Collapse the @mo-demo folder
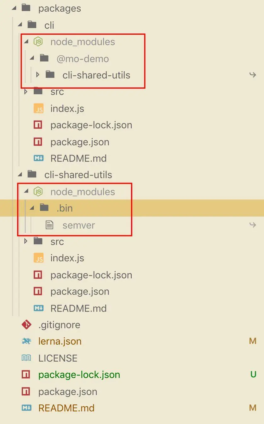 click(x=32, y=58)
